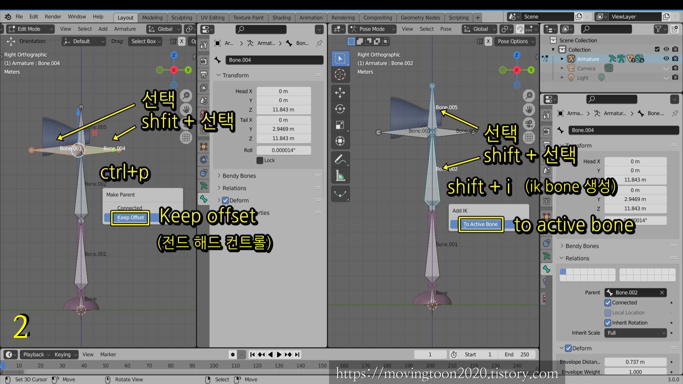Adjust the Roll value slider field
Viewport: 683px width, 384px height.
[x=284, y=150]
